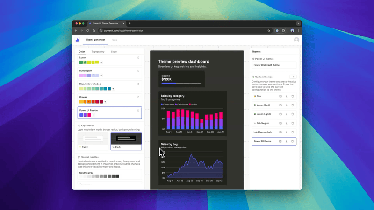The image size is (374, 210).
Task: Delete the Bubblegum palette
Action: click(x=138, y=71)
